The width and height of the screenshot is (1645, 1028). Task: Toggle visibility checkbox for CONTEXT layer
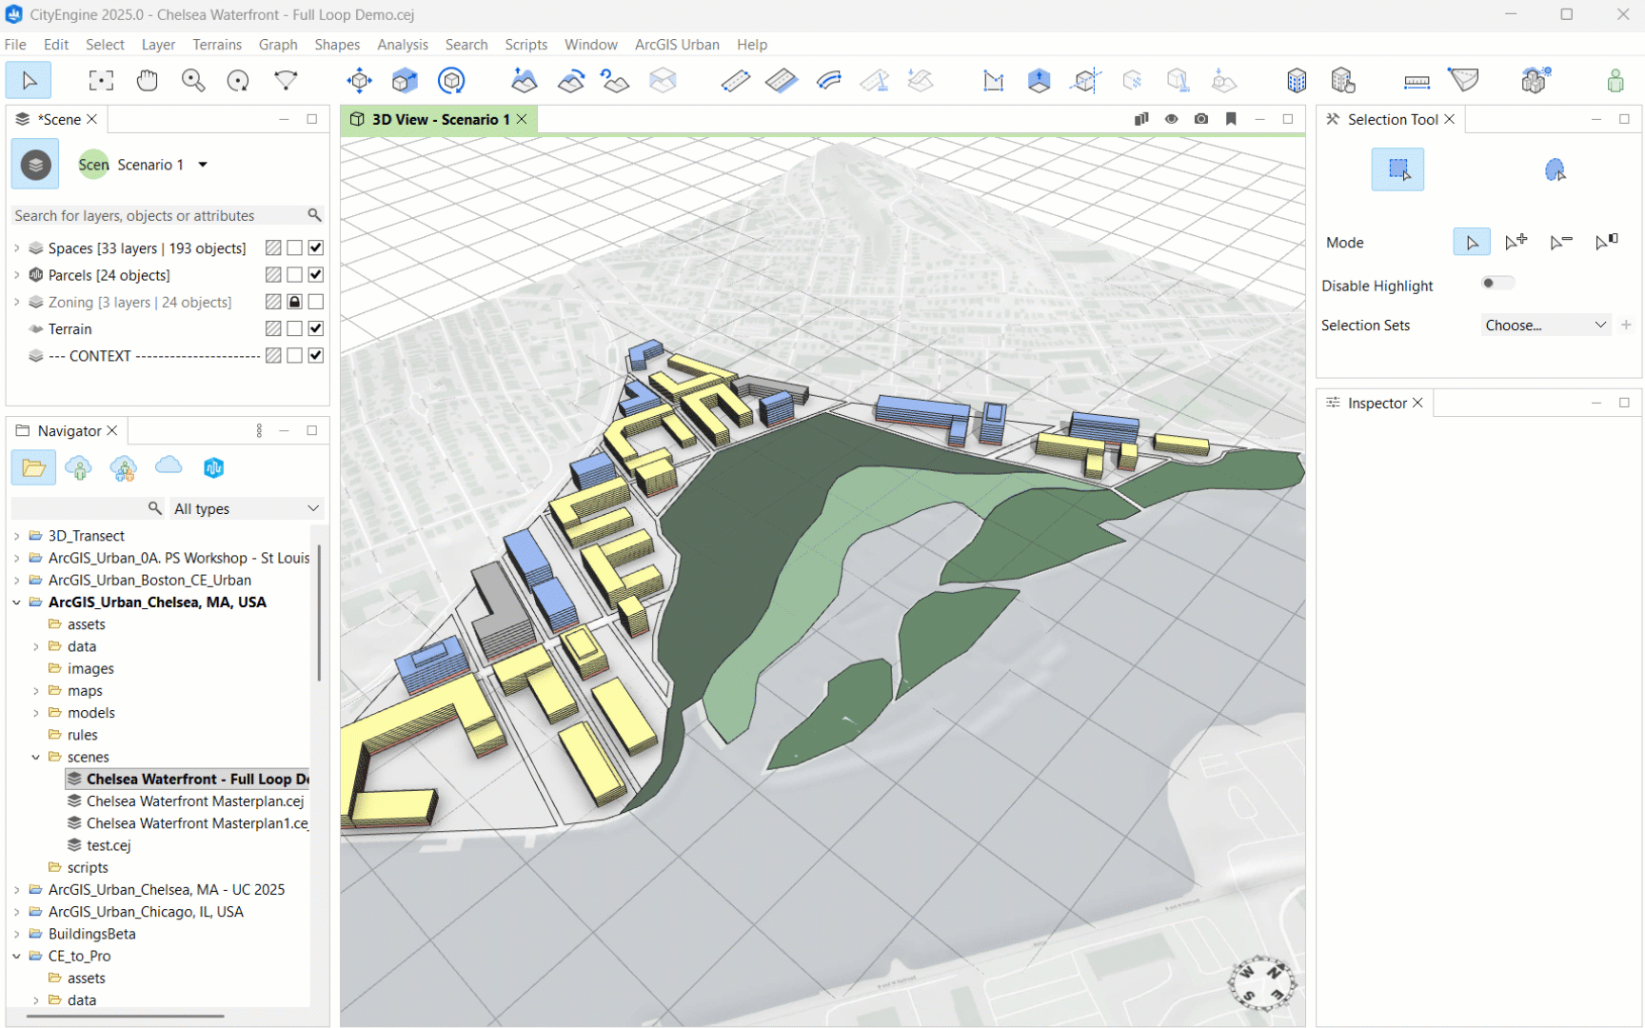point(316,355)
